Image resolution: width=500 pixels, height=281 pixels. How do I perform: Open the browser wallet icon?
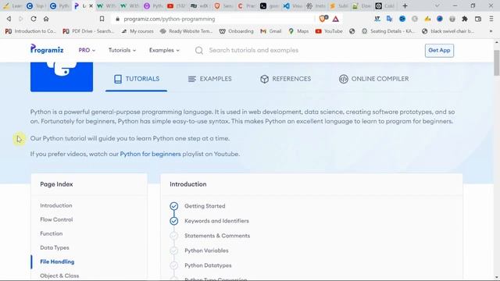click(x=477, y=19)
